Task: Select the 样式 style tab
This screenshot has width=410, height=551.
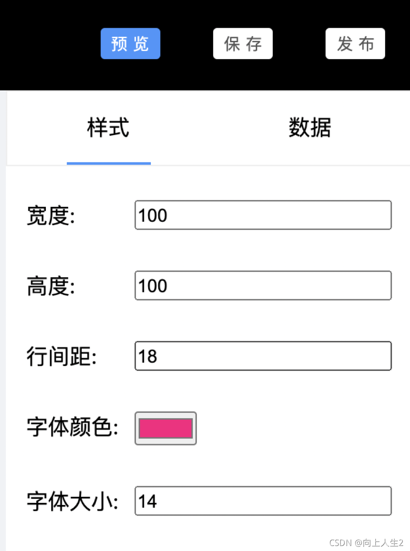Action: click(109, 128)
